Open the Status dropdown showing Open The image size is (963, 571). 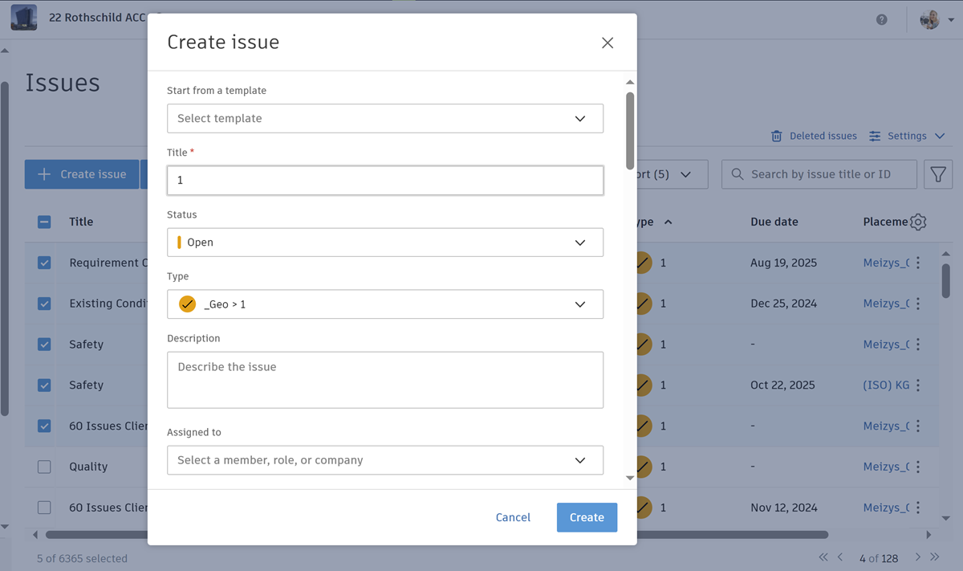385,243
